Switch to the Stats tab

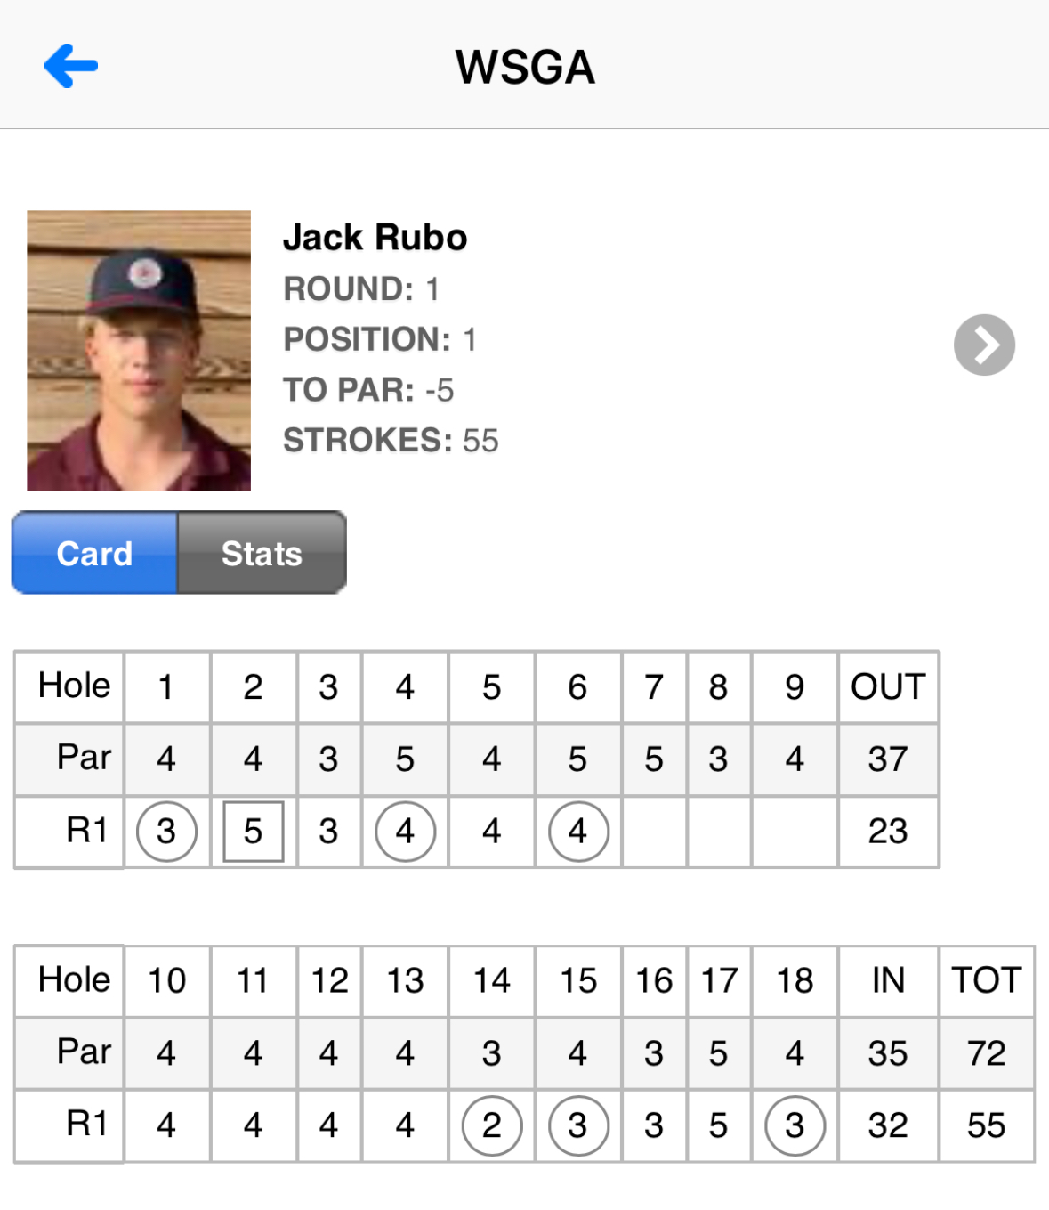click(x=262, y=553)
